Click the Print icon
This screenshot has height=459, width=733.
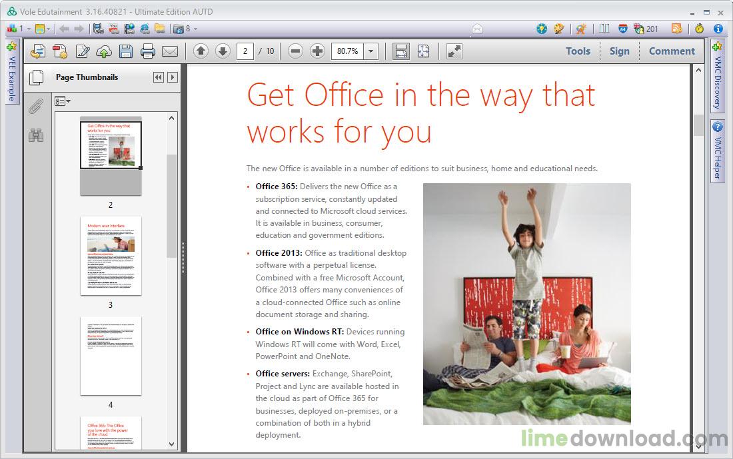click(x=148, y=51)
